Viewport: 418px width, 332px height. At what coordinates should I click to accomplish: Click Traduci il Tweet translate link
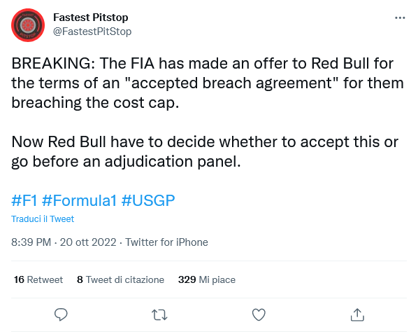coord(43,219)
